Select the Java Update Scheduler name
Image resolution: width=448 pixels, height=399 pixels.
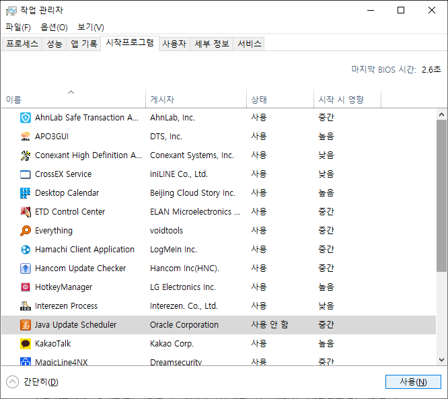click(75, 325)
